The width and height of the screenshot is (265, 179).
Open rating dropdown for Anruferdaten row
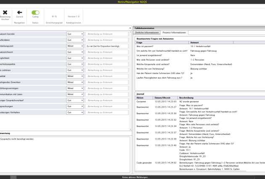pos(75,40)
